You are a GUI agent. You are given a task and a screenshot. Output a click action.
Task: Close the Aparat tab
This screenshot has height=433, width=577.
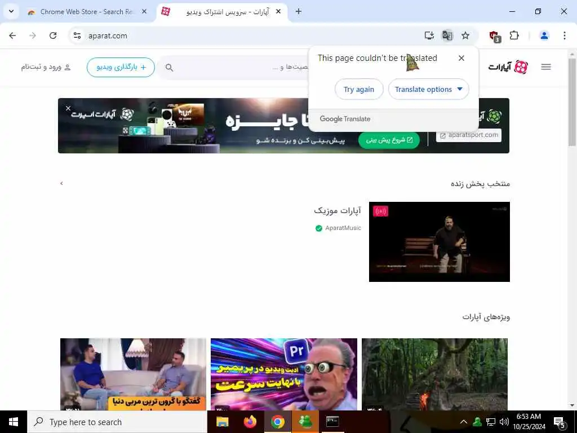[x=278, y=12]
